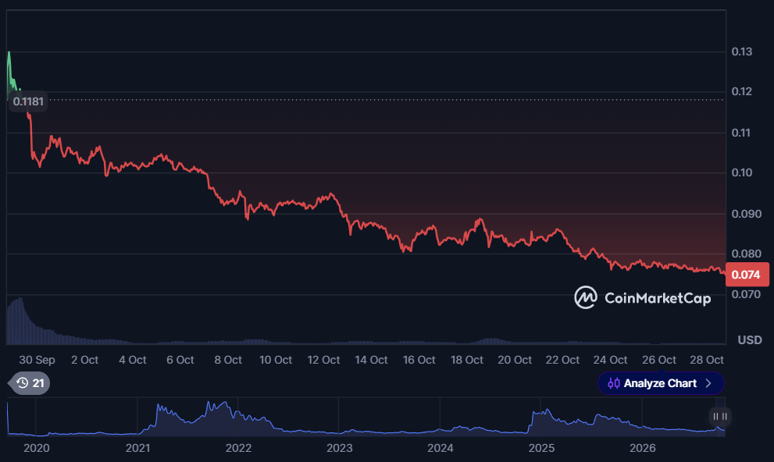Screen dimensions: 774x462
Task: Click the 14 Oct date axis label
Action: click(x=371, y=360)
